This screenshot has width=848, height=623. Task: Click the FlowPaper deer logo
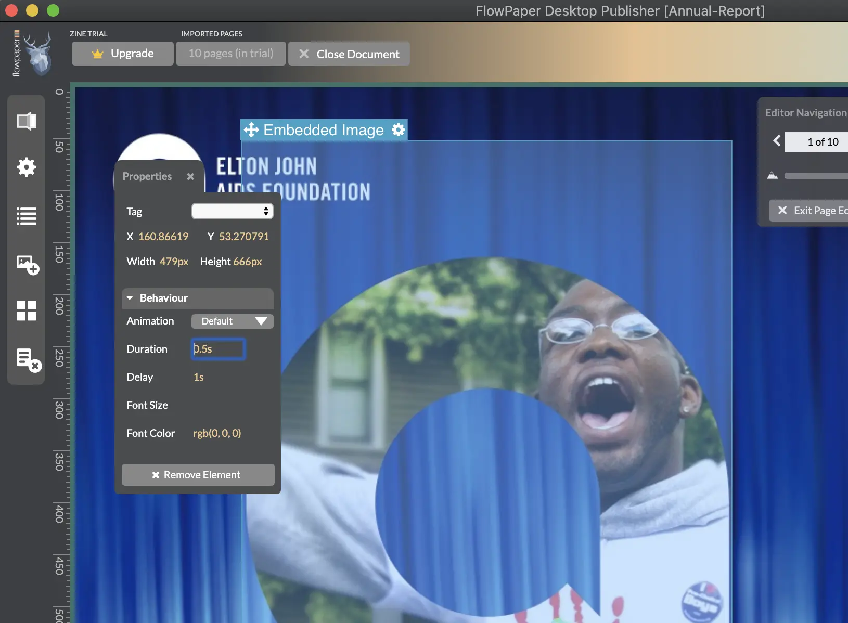coord(38,54)
